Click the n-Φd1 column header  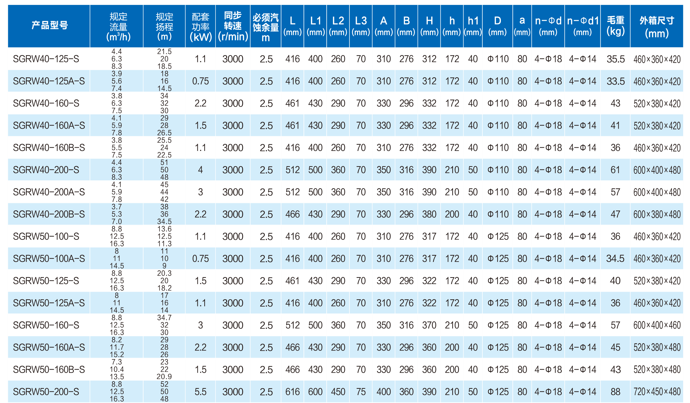pyautogui.click(x=582, y=26)
